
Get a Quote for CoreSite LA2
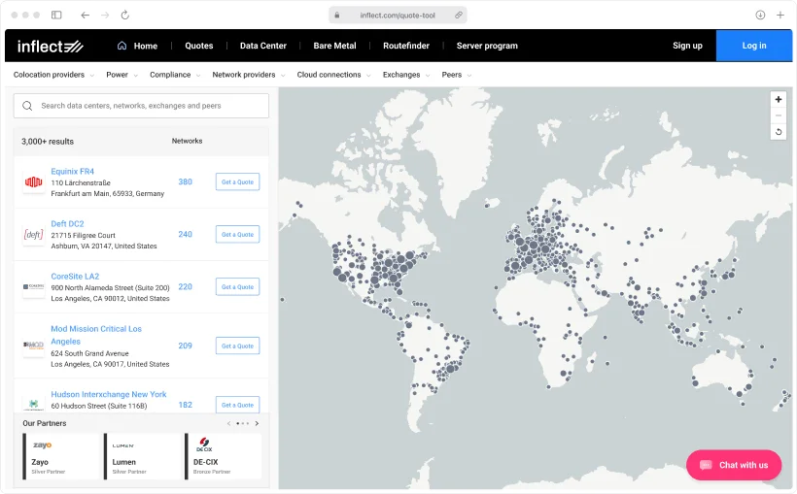[x=237, y=287]
